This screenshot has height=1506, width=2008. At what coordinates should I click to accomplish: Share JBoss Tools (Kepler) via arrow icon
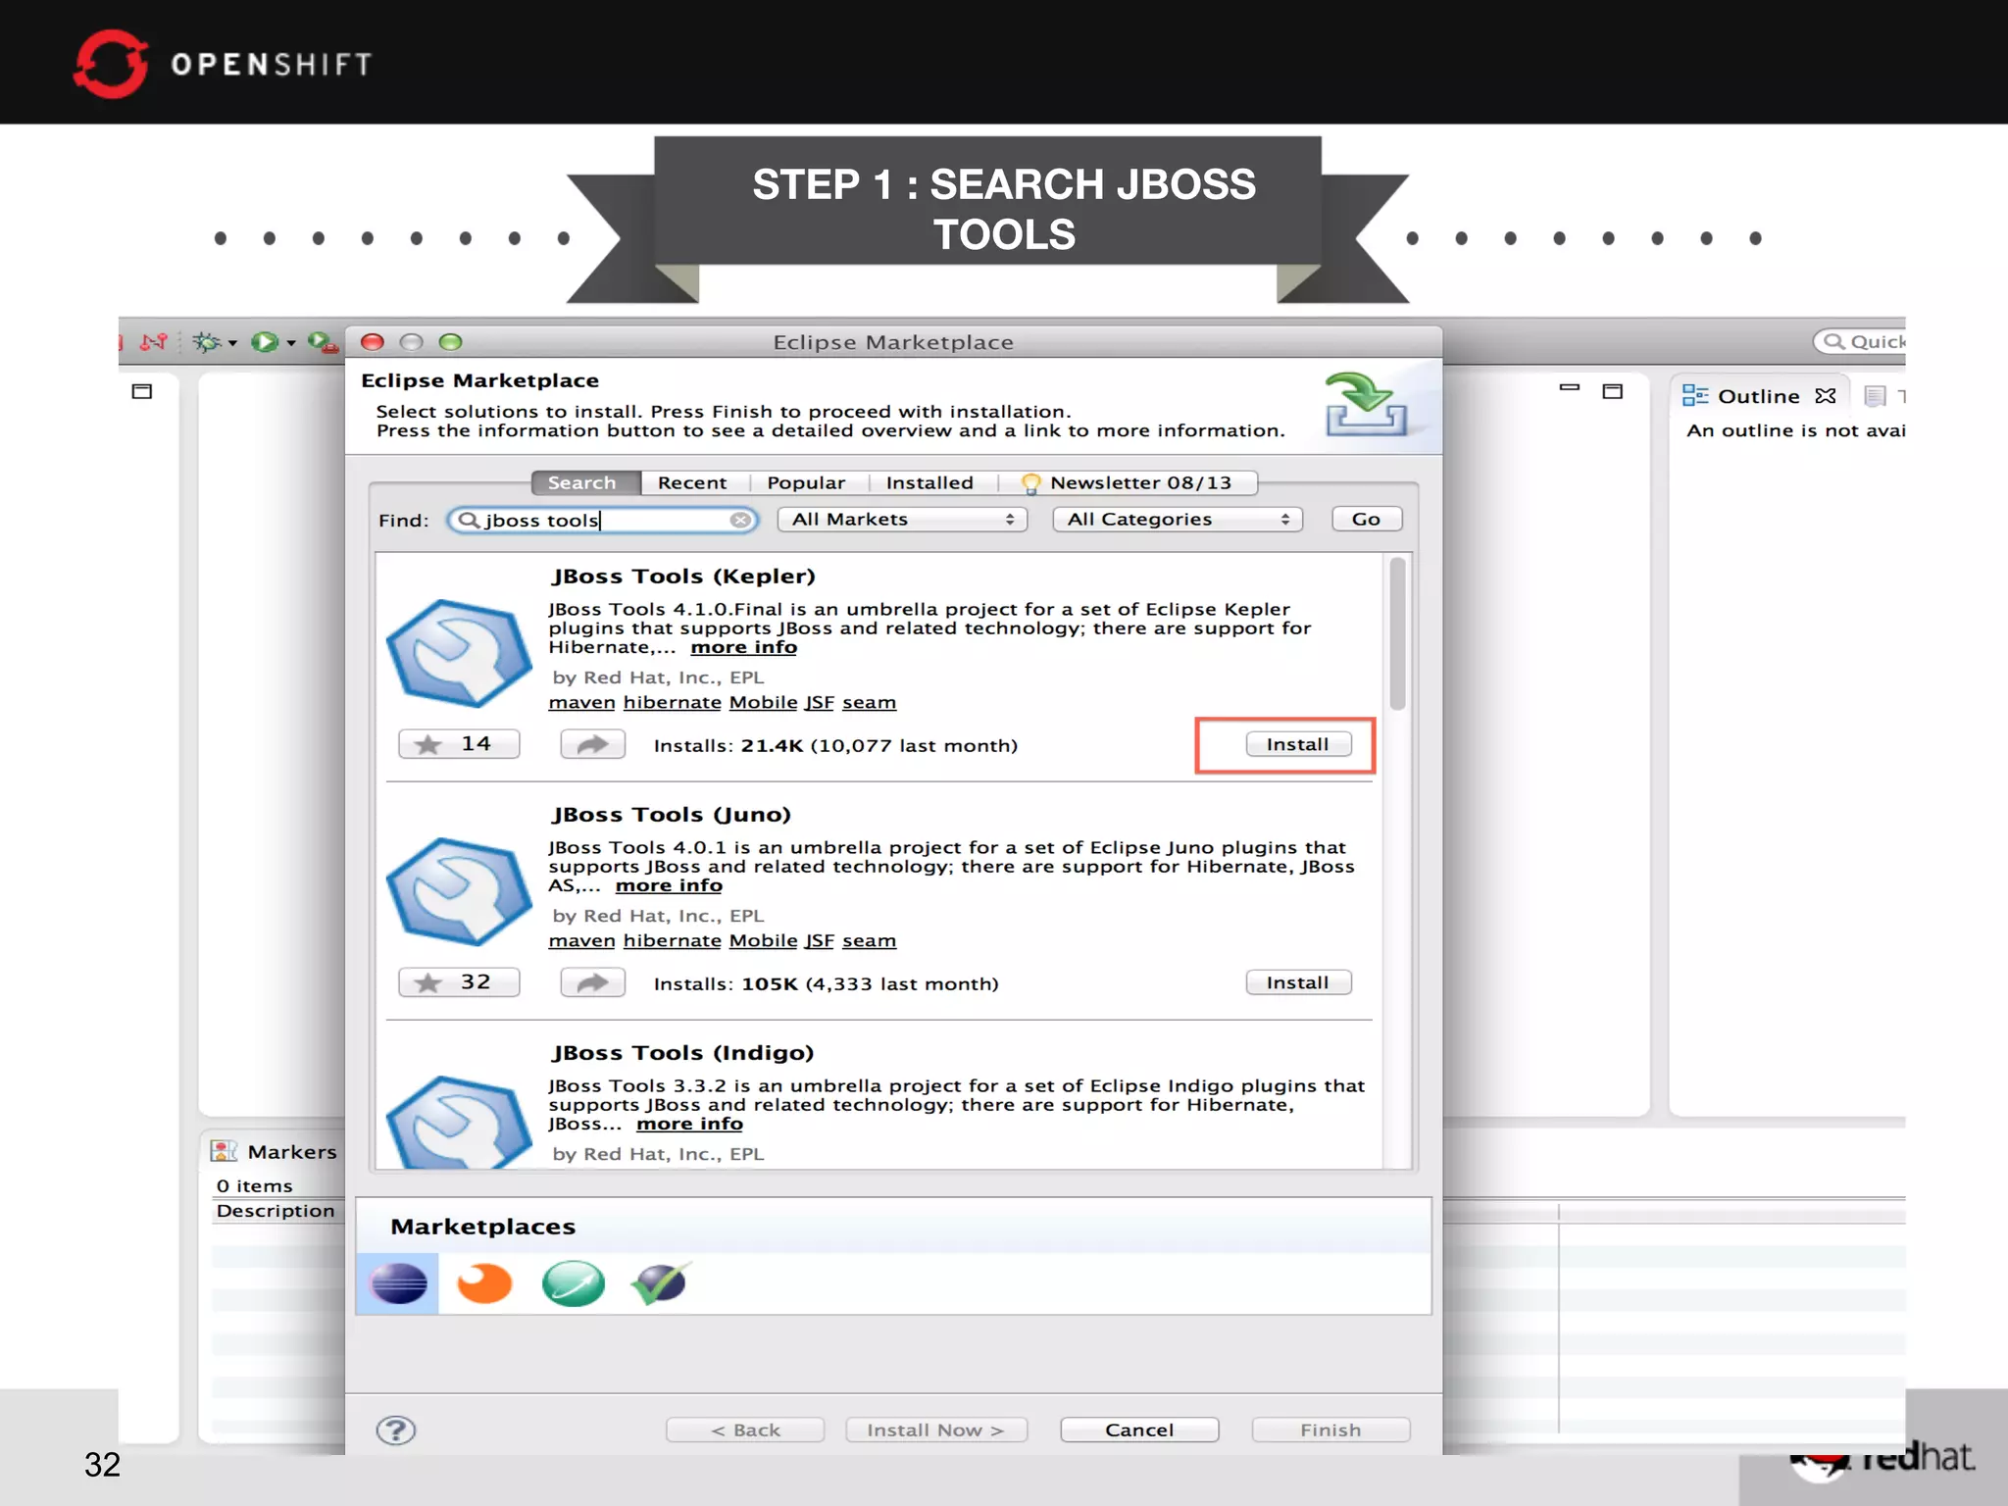(592, 745)
